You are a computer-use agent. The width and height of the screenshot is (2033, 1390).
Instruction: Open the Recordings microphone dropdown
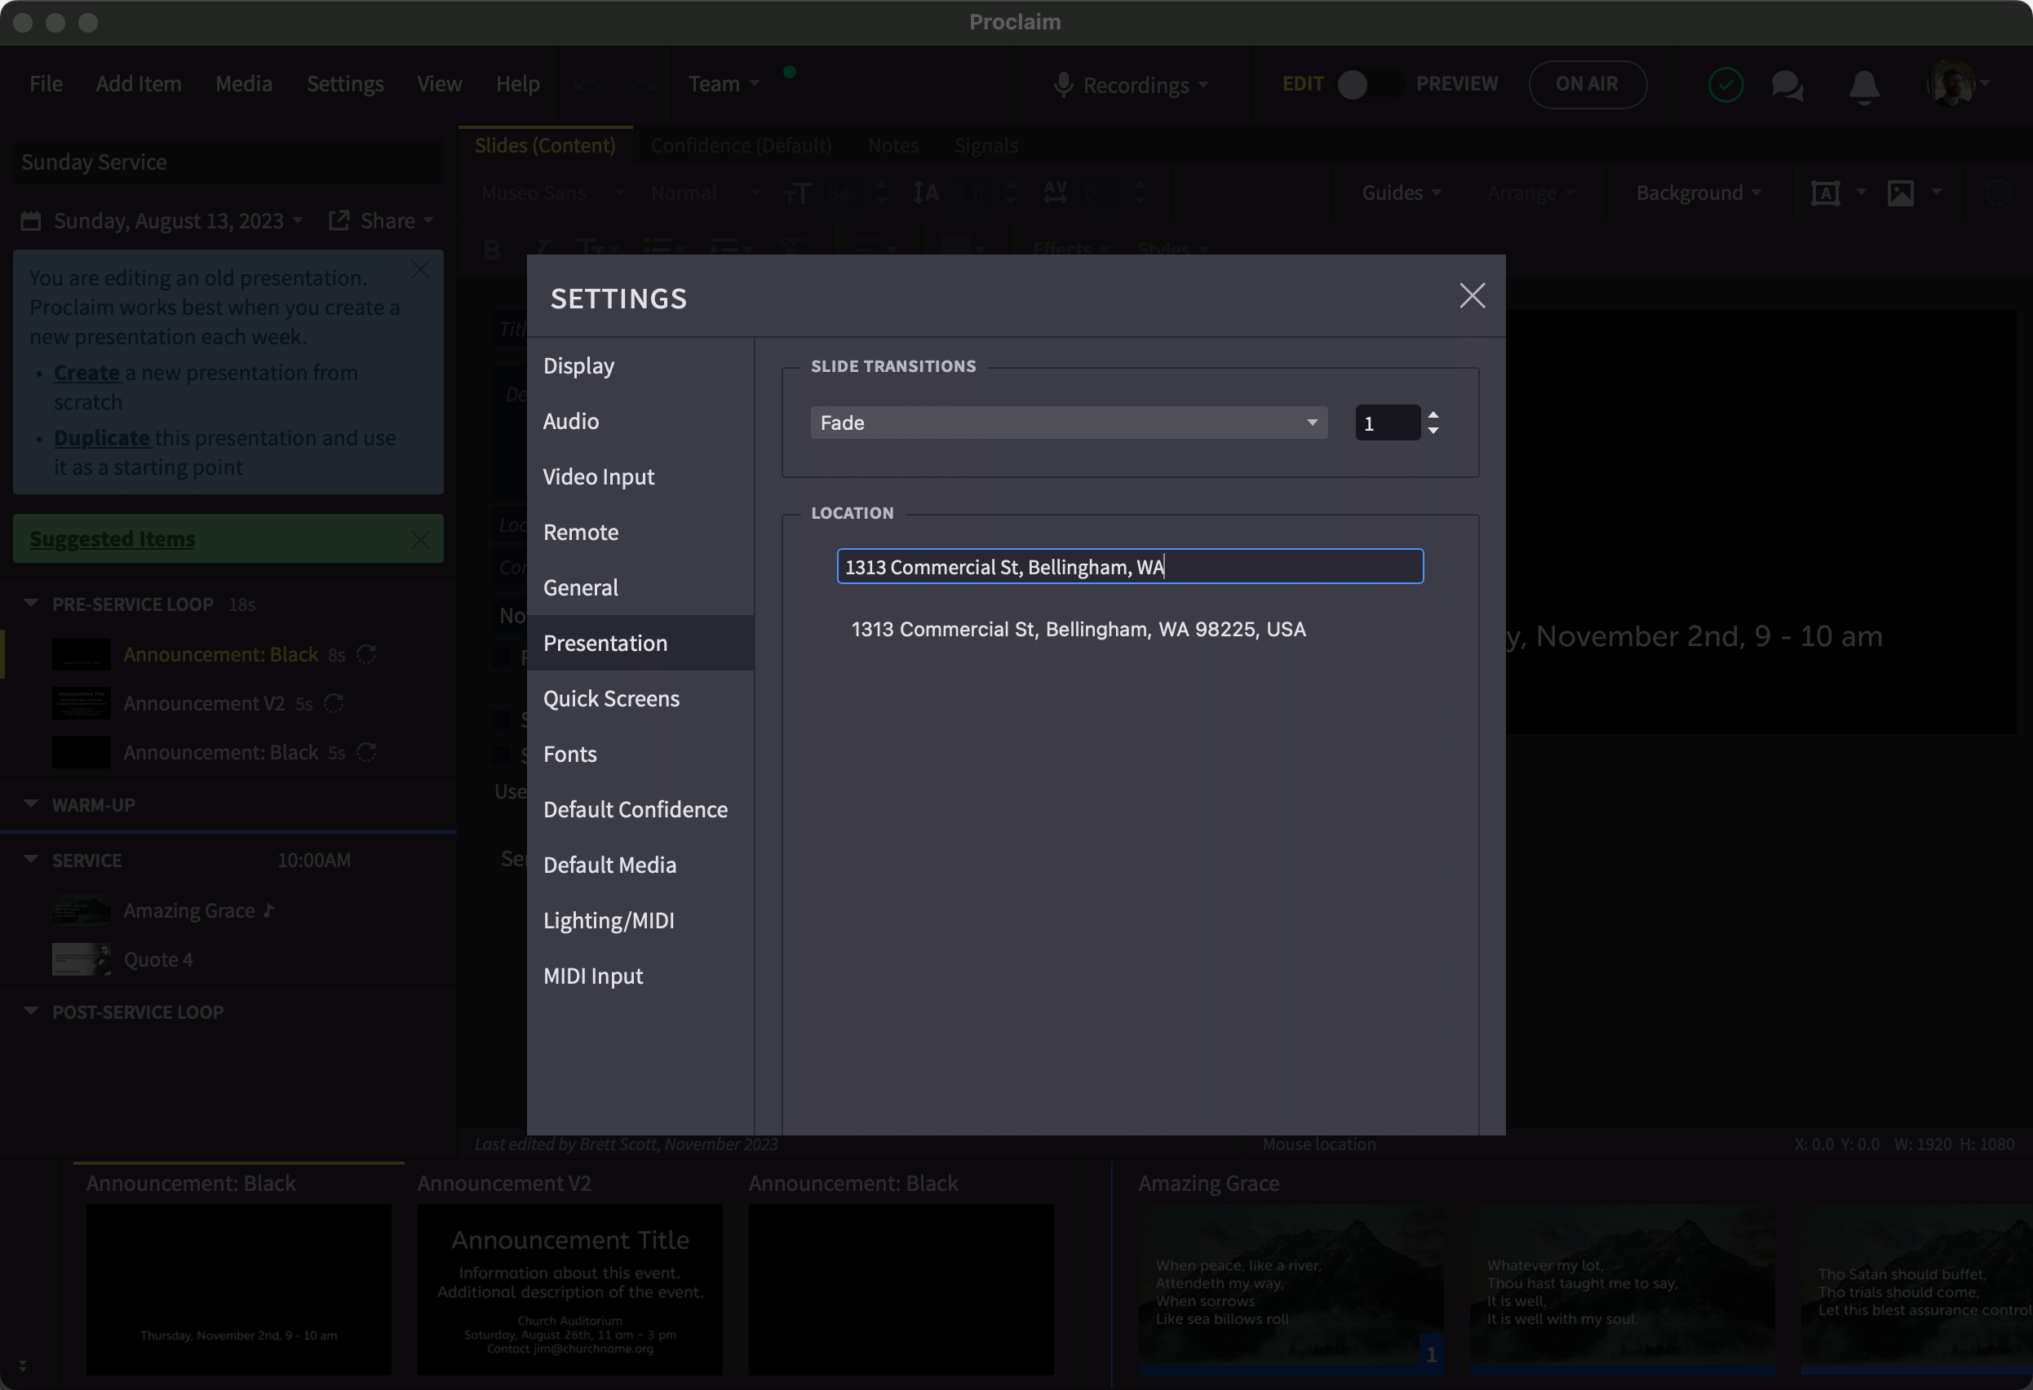tap(1130, 85)
